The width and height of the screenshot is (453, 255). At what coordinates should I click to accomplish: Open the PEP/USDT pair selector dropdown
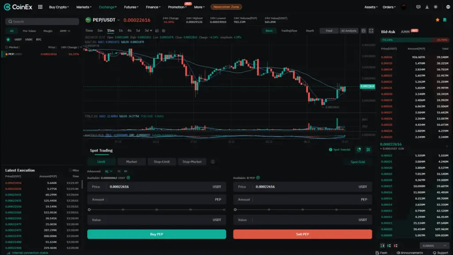(118, 20)
